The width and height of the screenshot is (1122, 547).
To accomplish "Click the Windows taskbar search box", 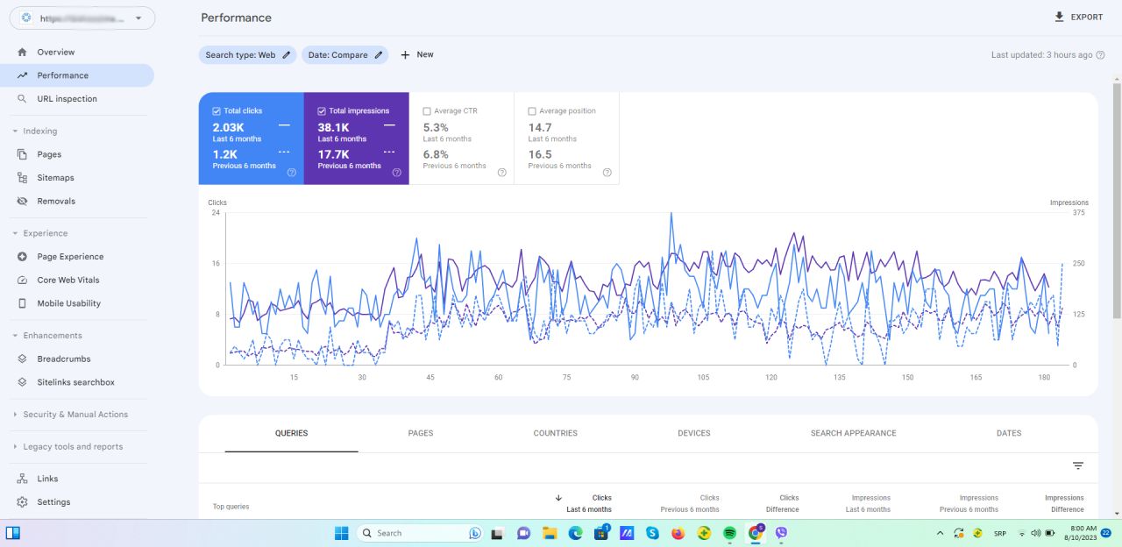I will pos(420,533).
